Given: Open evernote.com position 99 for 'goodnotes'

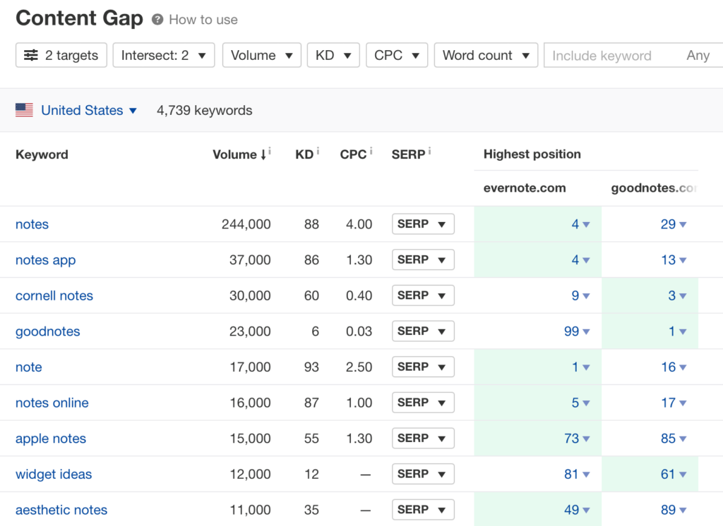Looking at the screenshot, I should [x=577, y=331].
